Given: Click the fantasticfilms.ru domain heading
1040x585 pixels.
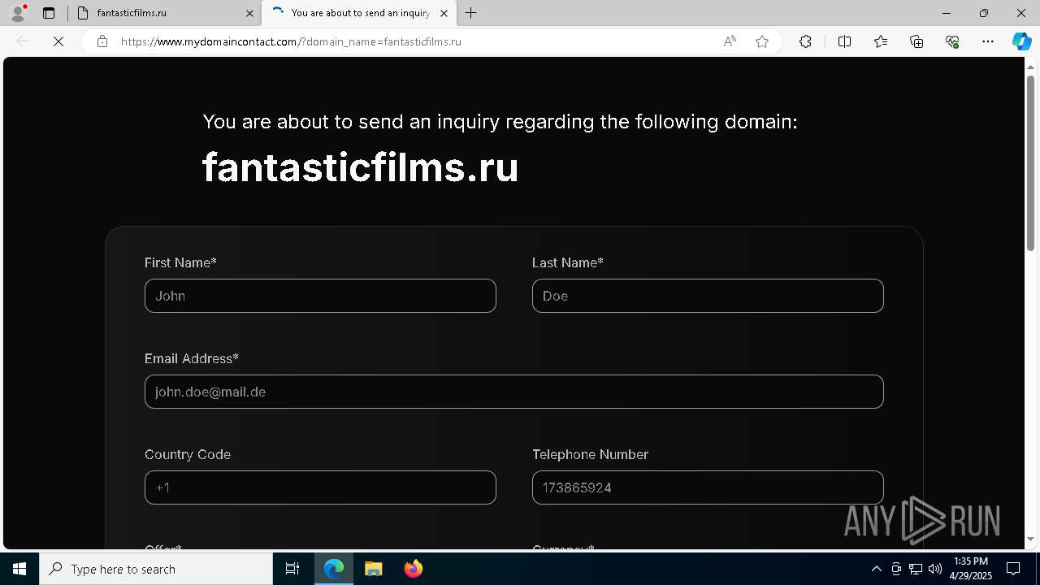Looking at the screenshot, I should 360,167.
